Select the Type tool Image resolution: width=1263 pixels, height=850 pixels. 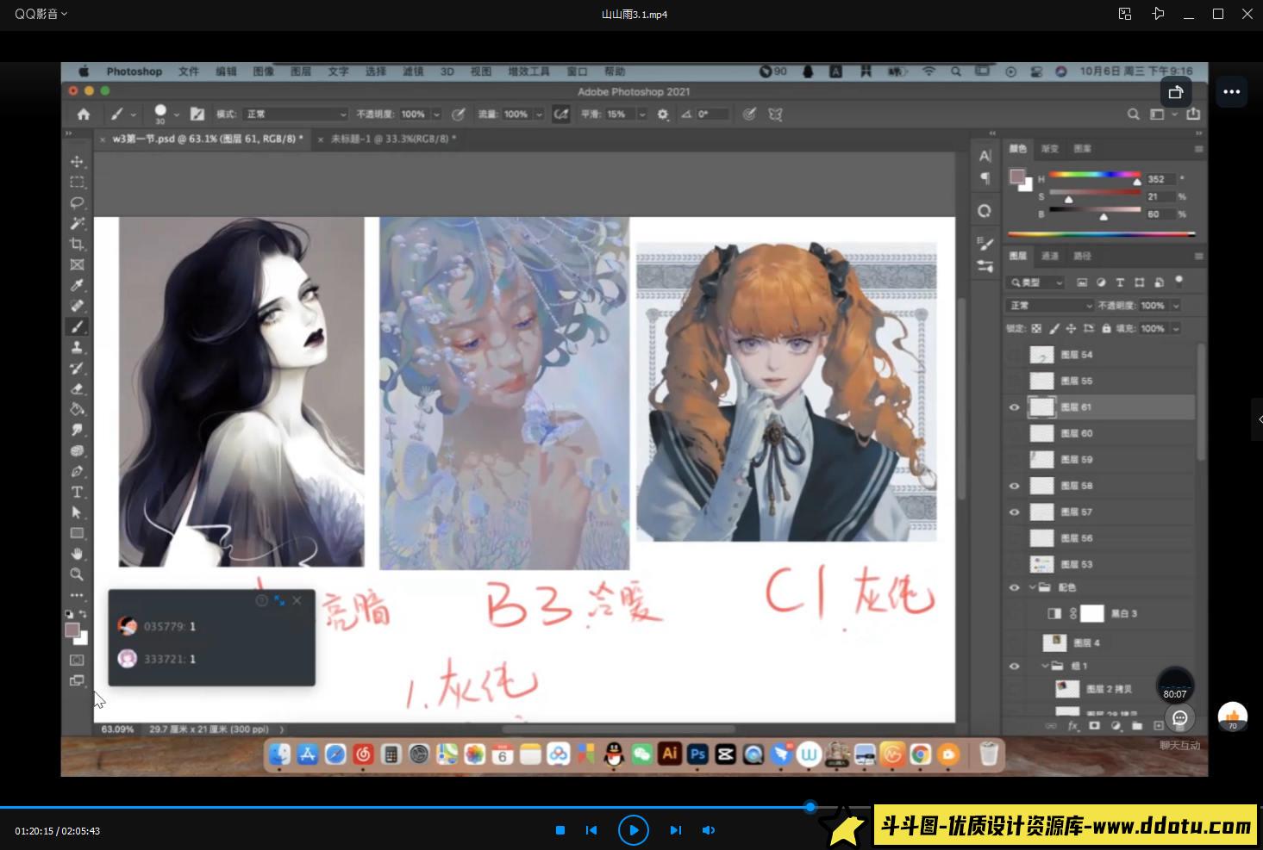point(77,492)
